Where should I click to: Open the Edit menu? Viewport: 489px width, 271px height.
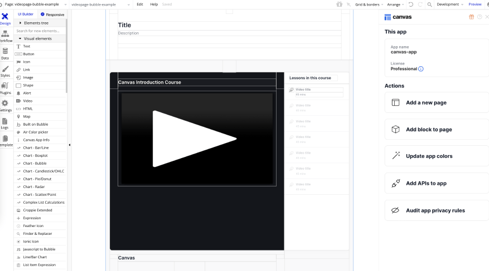pos(140,4)
